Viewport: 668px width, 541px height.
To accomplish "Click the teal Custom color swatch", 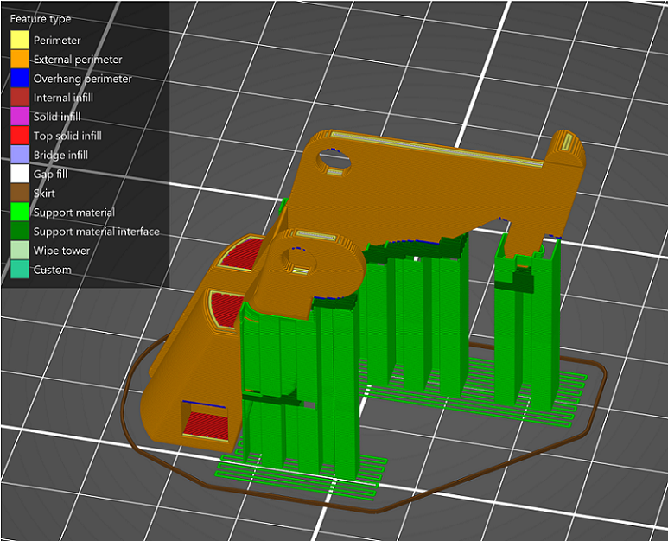I will (x=20, y=270).
